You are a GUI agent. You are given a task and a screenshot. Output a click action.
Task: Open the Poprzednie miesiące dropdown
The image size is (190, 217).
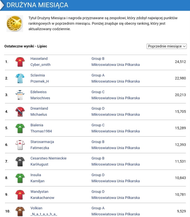(167, 46)
